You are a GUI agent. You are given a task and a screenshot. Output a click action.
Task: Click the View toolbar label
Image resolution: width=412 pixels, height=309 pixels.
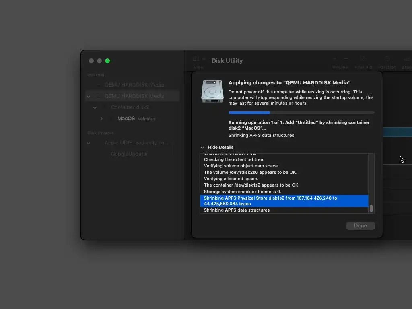point(199,67)
